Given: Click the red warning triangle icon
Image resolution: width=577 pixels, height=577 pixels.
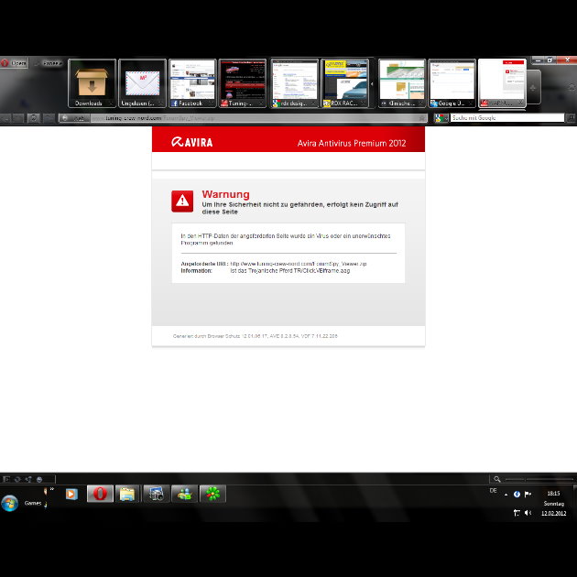Looking at the screenshot, I should (182, 200).
